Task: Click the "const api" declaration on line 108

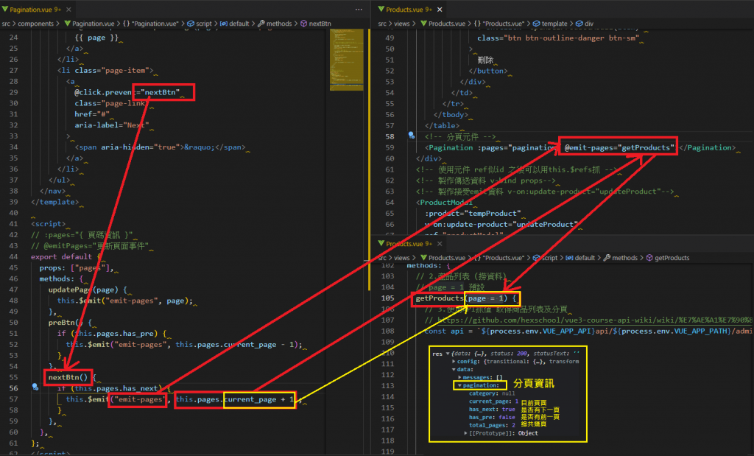Action: click(444, 332)
